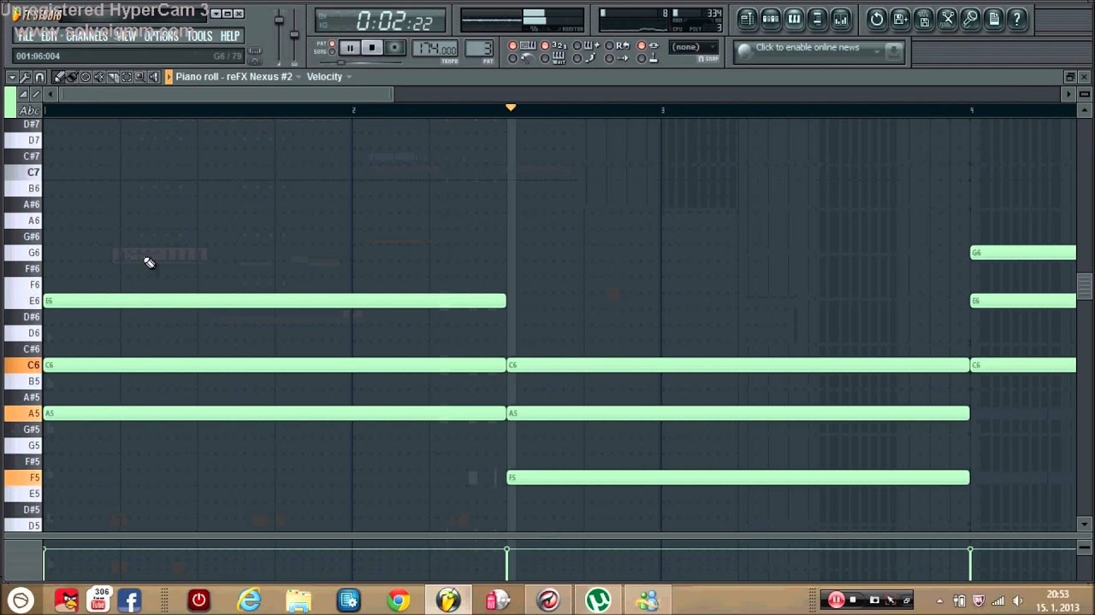Image resolution: width=1095 pixels, height=615 pixels.
Task: Click the pattern number display
Action: (480, 48)
